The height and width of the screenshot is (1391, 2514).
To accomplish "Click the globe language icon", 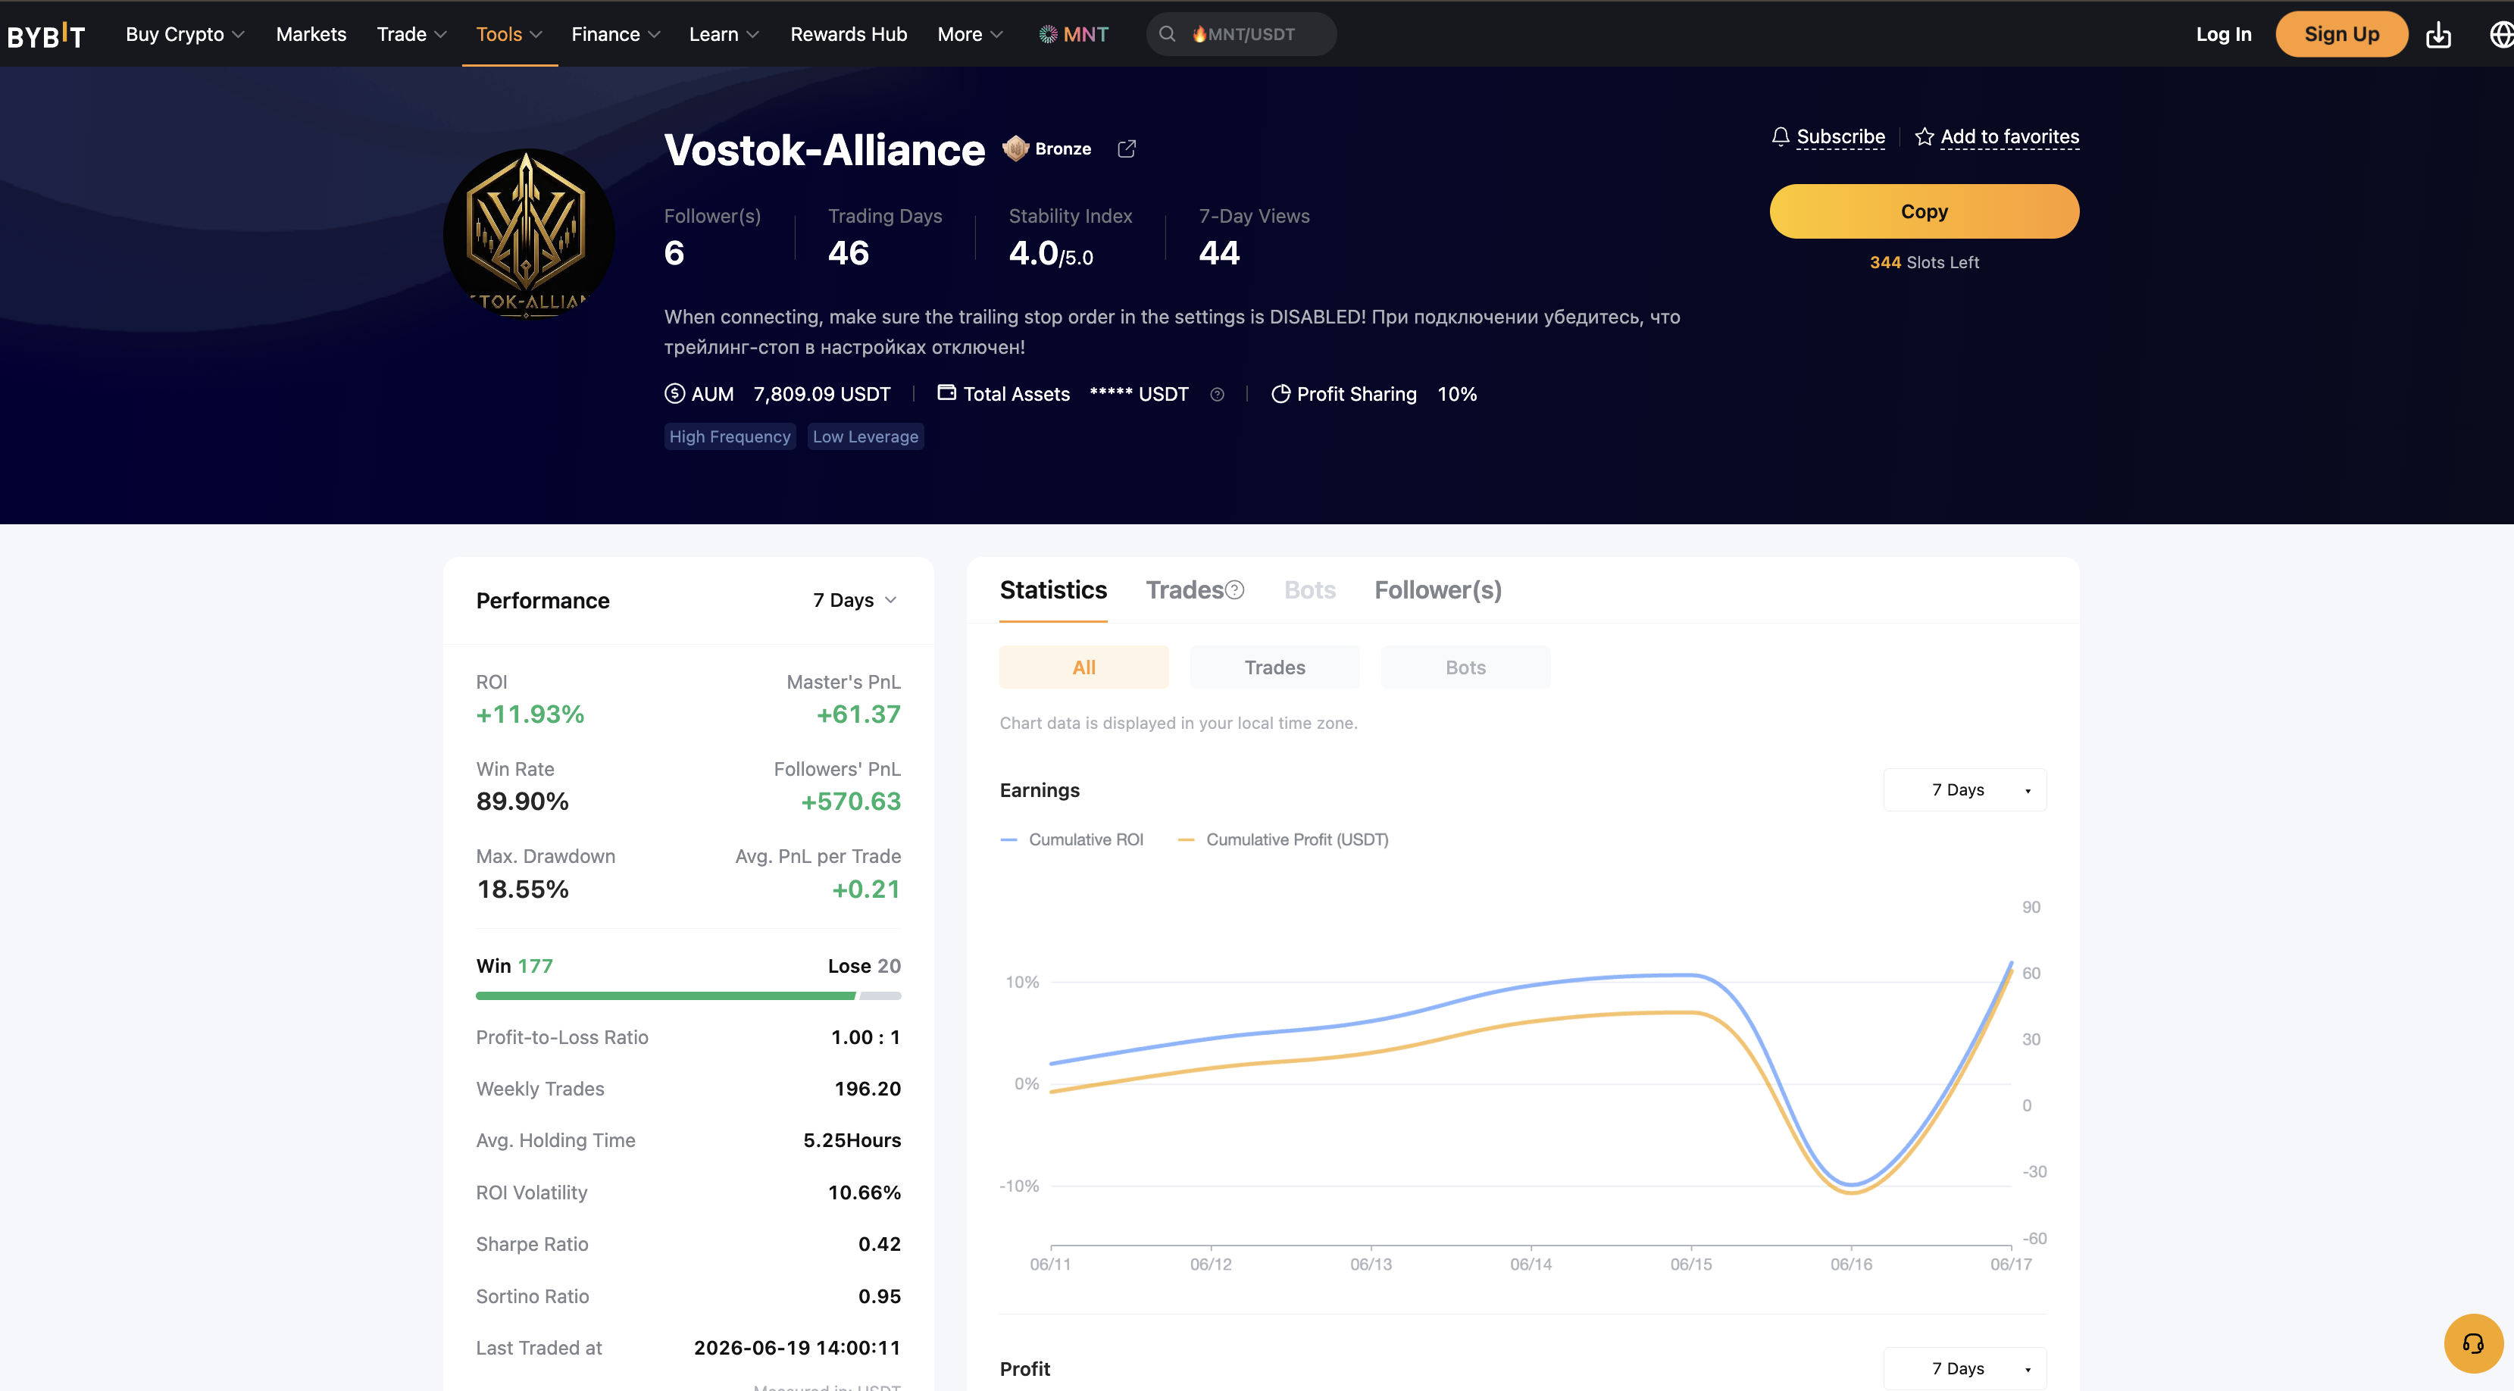I will point(2501,34).
